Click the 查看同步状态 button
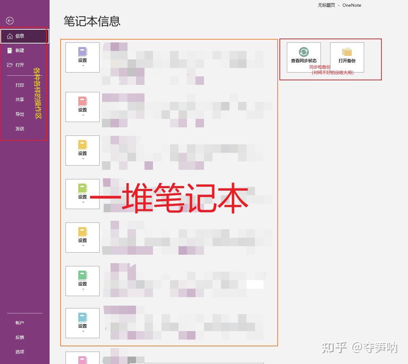Image resolution: width=408 pixels, height=364 pixels. click(x=304, y=57)
